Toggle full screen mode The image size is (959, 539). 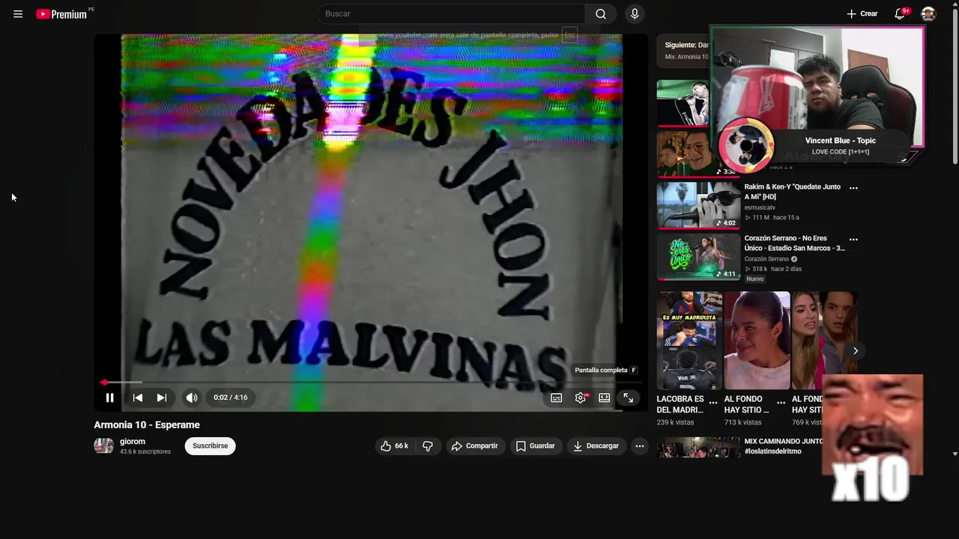[628, 398]
